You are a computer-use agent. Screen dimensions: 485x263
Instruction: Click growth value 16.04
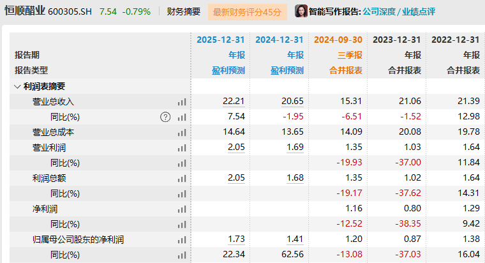(x=468, y=254)
